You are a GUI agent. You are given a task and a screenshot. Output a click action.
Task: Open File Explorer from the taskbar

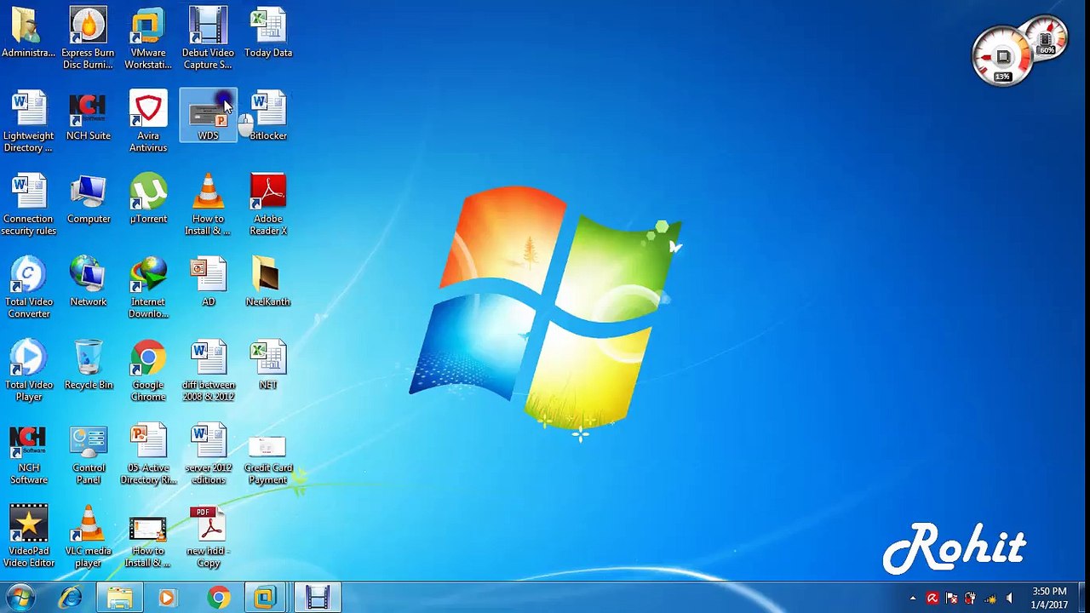tap(120, 598)
